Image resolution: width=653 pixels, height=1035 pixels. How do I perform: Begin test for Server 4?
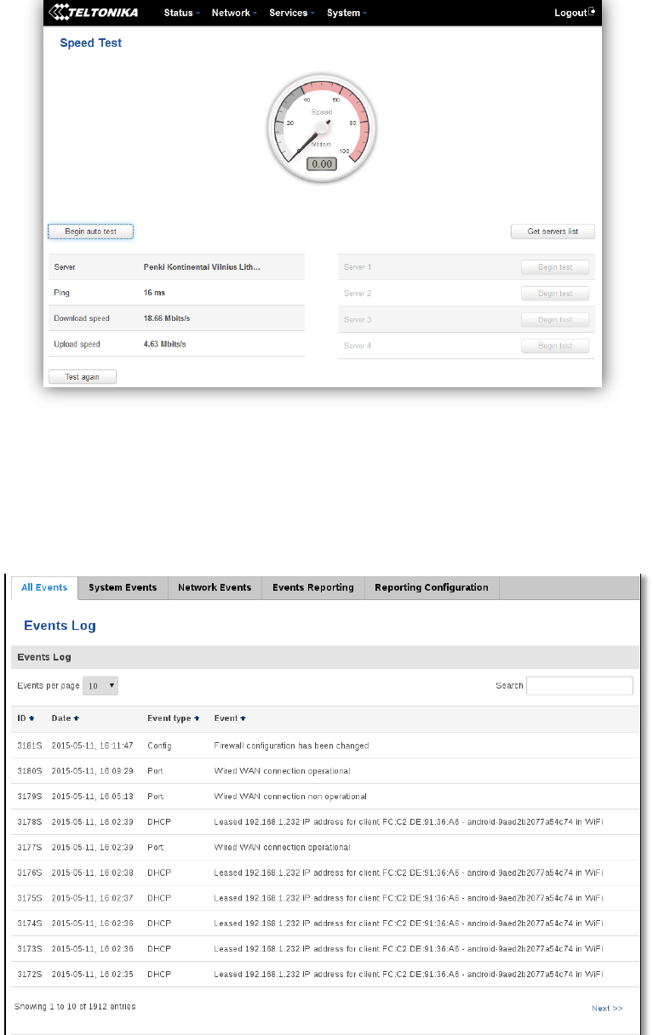click(x=555, y=346)
